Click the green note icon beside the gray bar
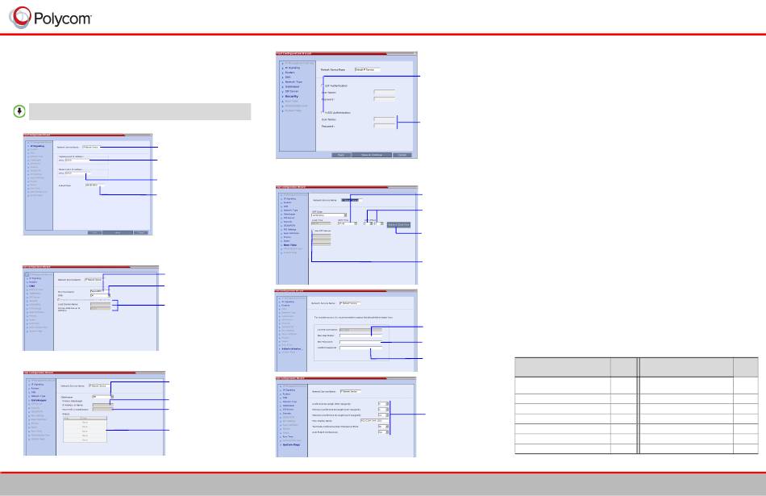 coord(19,111)
